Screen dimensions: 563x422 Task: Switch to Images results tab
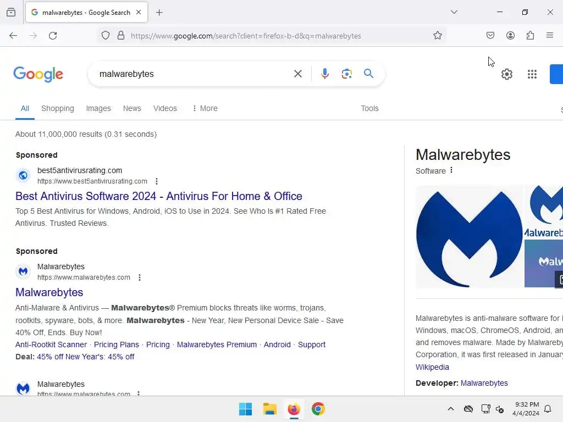(98, 108)
